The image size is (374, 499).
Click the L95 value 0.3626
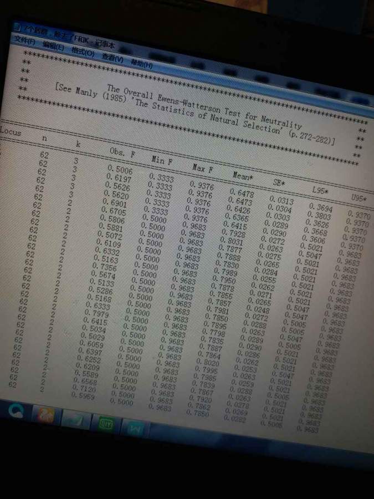pyautogui.click(x=317, y=224)
